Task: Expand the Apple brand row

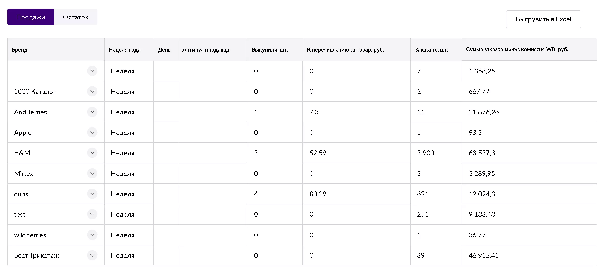Action: tap(92, 132)
